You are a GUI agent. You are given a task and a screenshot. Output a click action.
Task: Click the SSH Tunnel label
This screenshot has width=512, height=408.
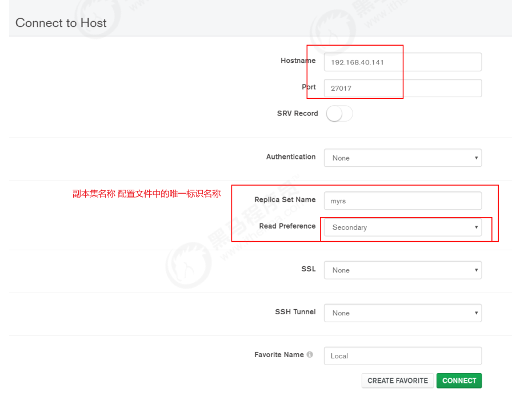tap(295, 312)
